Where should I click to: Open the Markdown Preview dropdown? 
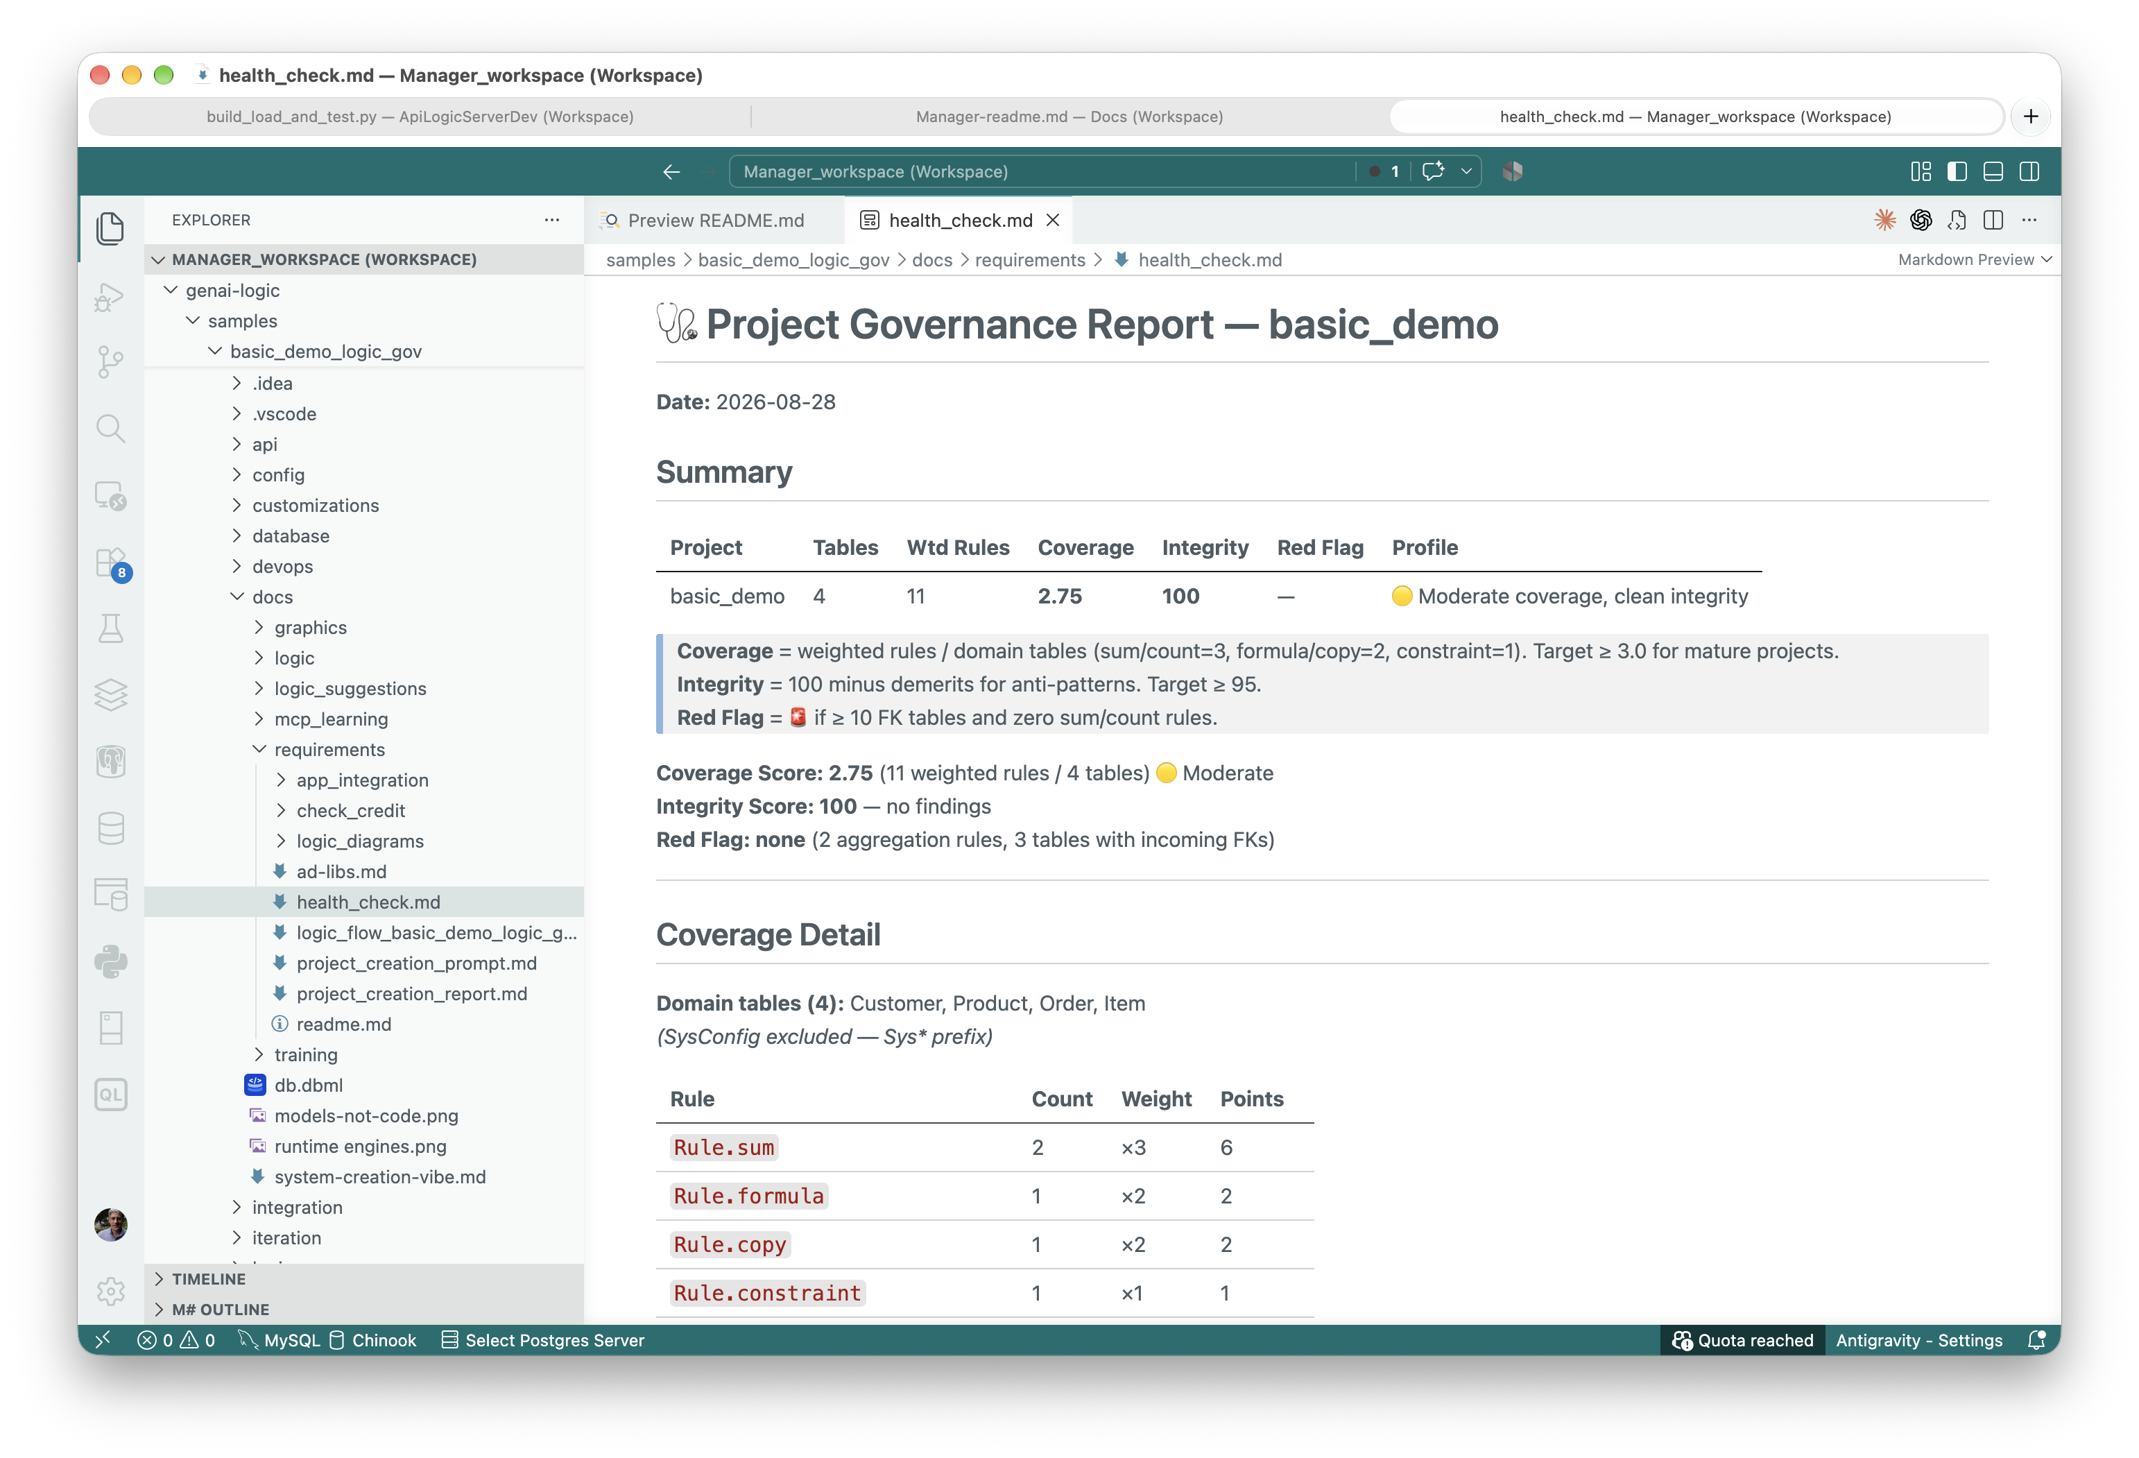[1975, 259]
